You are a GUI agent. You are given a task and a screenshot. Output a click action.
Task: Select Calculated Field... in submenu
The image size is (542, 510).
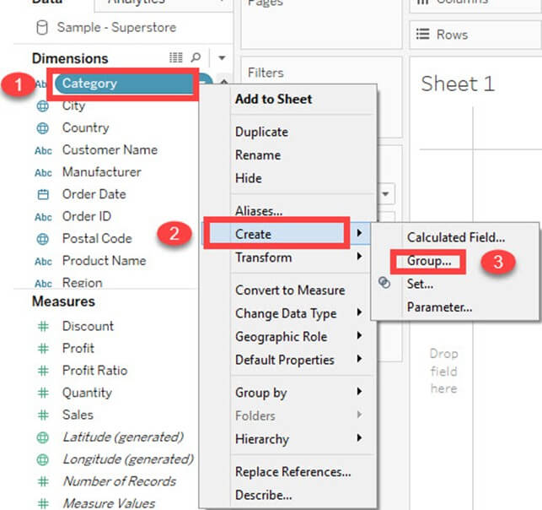coord(456,238)
